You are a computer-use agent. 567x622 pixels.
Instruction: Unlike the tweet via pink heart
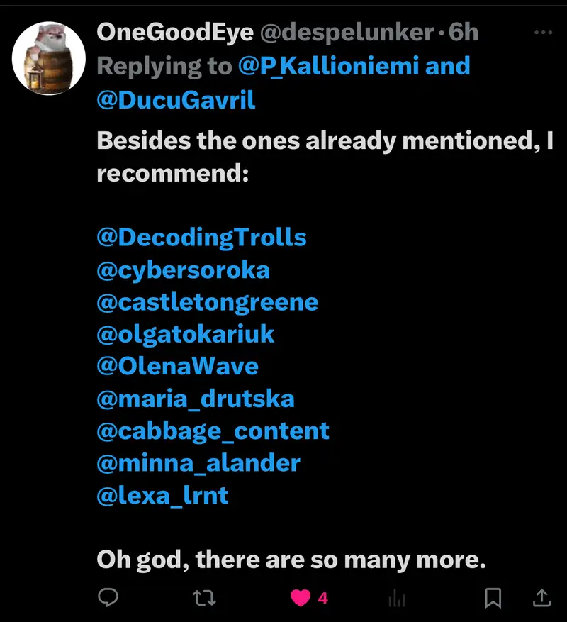pyautogui.click(x=301, y=598)
